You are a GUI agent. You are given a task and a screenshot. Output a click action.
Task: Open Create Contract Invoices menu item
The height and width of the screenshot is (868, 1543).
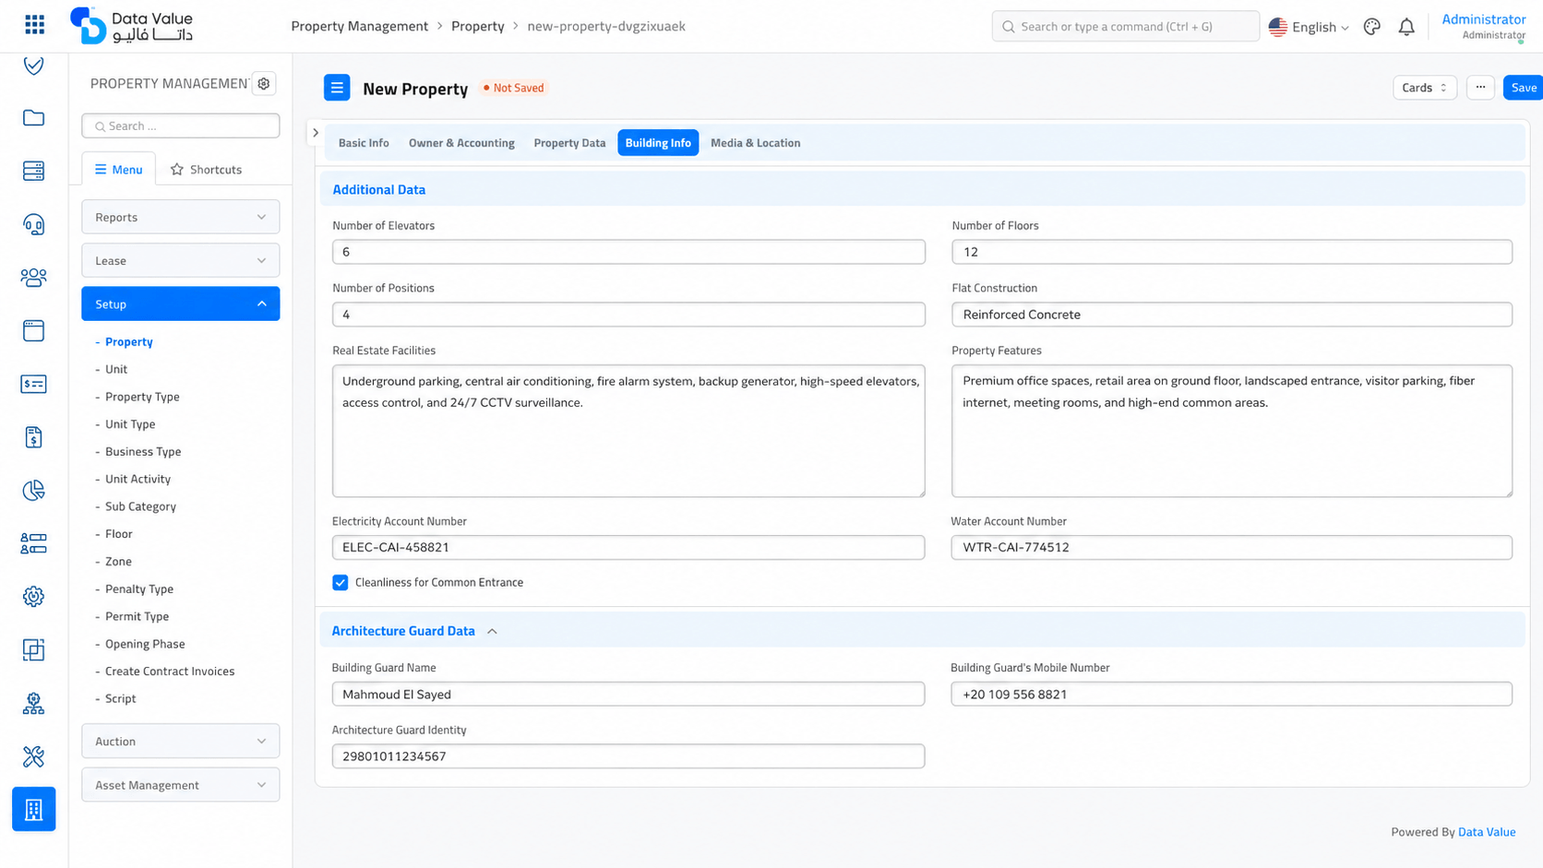(x=170, y=672)
